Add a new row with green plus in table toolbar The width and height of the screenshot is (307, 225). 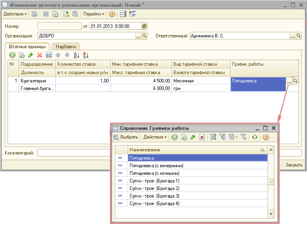[12, 55]
